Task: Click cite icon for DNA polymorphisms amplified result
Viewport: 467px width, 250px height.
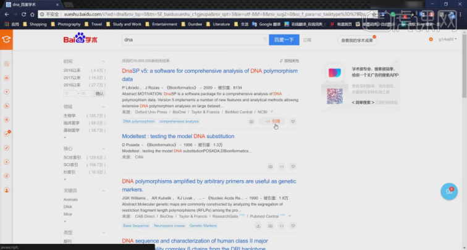Action: 282,226
